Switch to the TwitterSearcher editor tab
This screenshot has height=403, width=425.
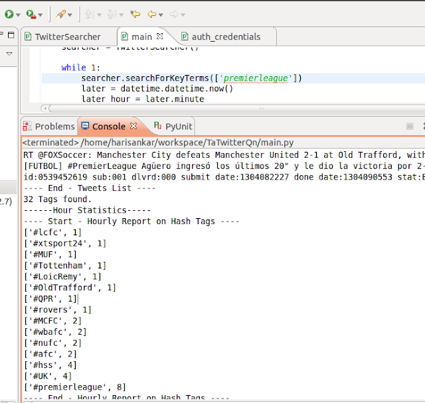point(62,36)
